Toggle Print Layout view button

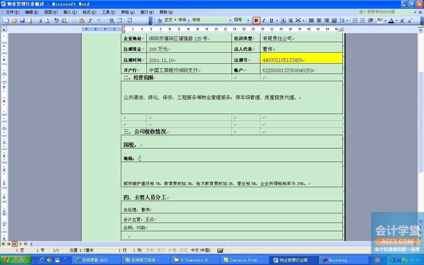click(x=15, y=244)
